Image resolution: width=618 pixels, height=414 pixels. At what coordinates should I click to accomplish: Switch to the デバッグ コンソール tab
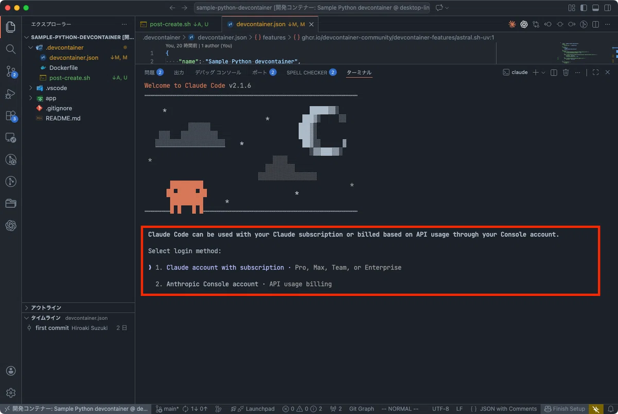pyautogui.click(x=218, y=73)
